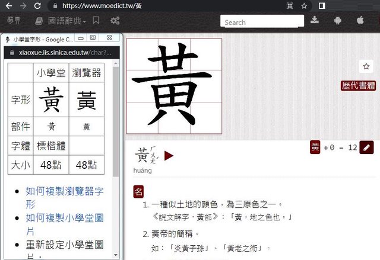This screenshot has width=380, height=260.
Task: Star this character as a favorite
Action: 366,66
